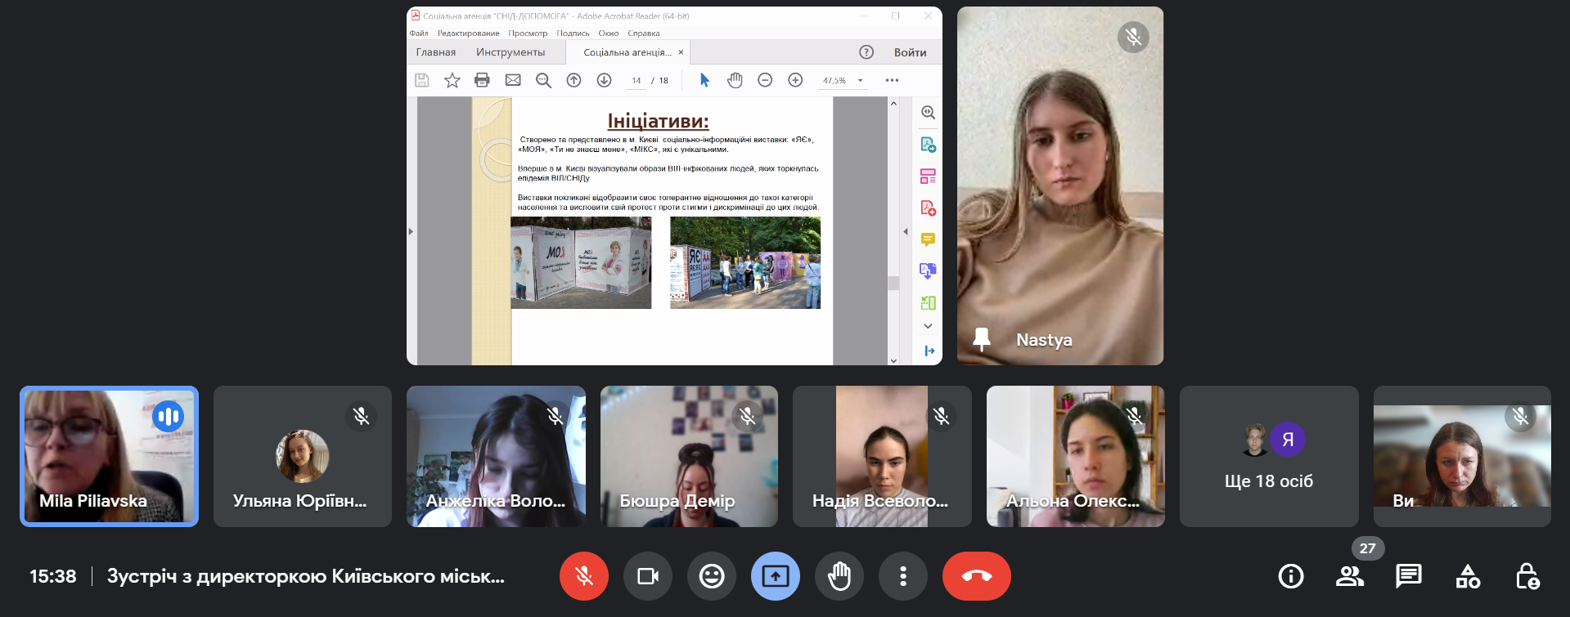Select Mila Piliavska's video tile

(109, 457)
